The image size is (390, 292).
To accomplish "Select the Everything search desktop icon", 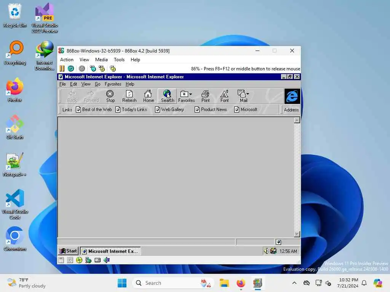I will 15,52.
